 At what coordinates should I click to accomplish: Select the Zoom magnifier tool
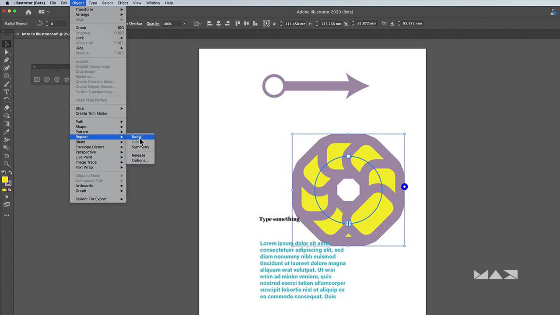pos(7,164)
